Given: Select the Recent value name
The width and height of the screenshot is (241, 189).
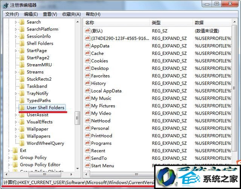Looking at the screenshot, I should point(98,151).
